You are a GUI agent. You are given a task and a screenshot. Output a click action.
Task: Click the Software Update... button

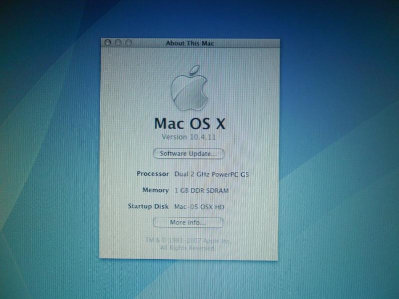[188, 153]
